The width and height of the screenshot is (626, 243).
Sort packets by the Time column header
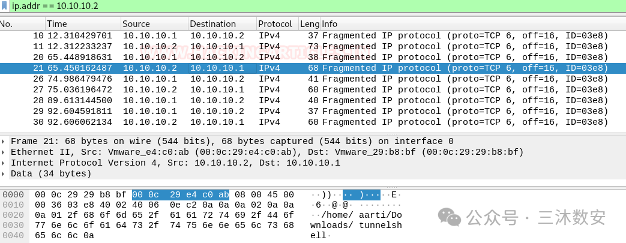83,23
